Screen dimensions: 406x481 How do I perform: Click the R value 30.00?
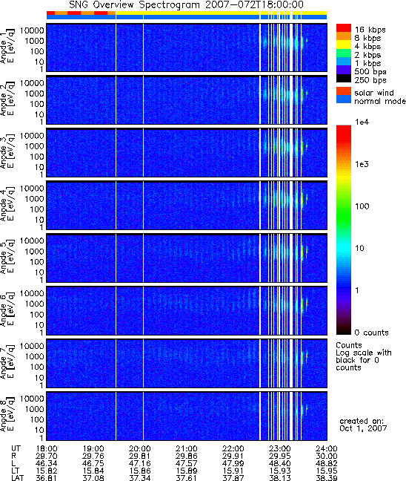327,457
